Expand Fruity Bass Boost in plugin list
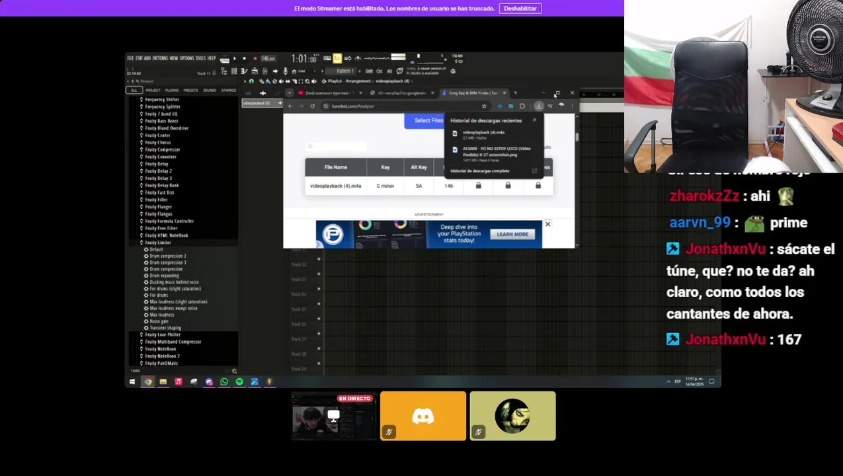 point(161,121)
